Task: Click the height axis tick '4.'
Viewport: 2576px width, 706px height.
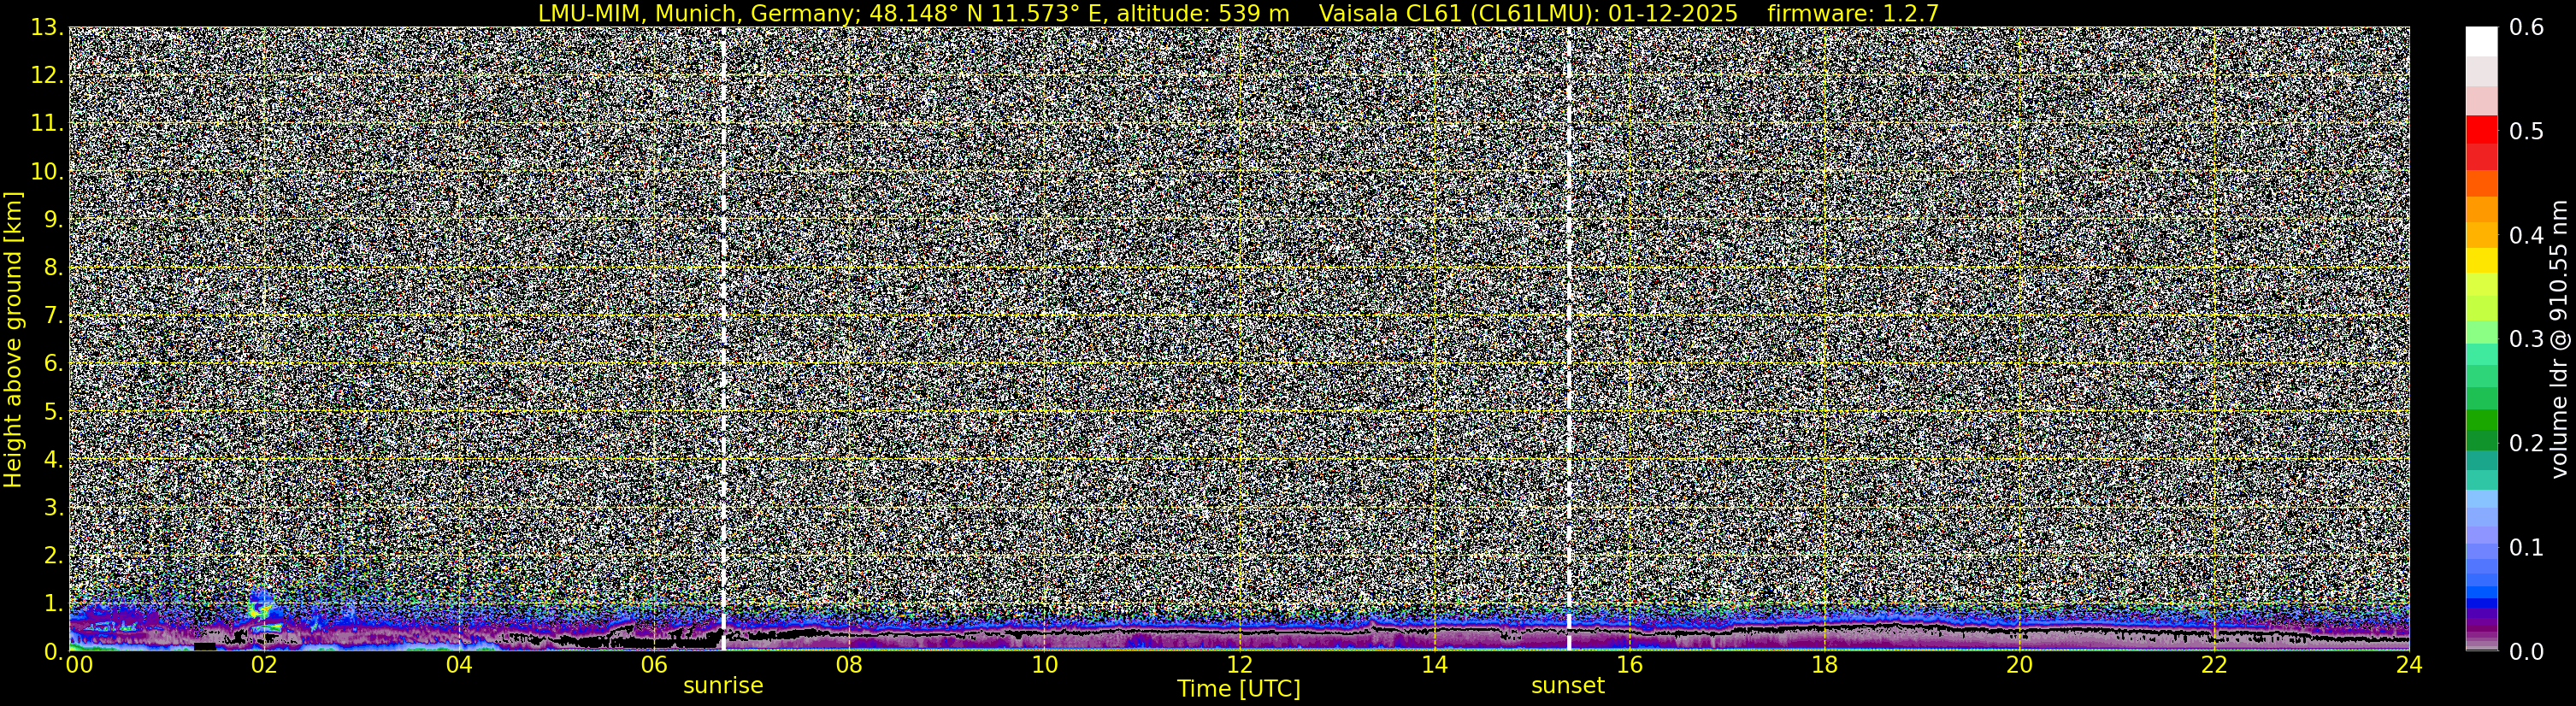Action: pyautogui.click(x=53, y=460)
